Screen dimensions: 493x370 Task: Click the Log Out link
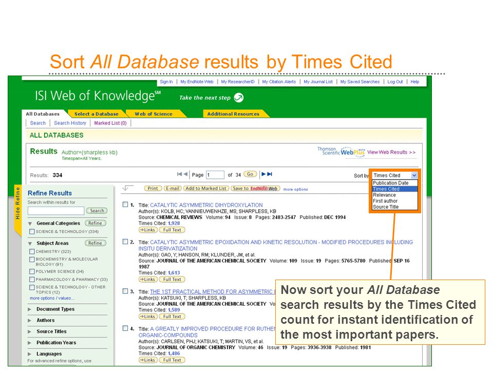click(395, 82)
